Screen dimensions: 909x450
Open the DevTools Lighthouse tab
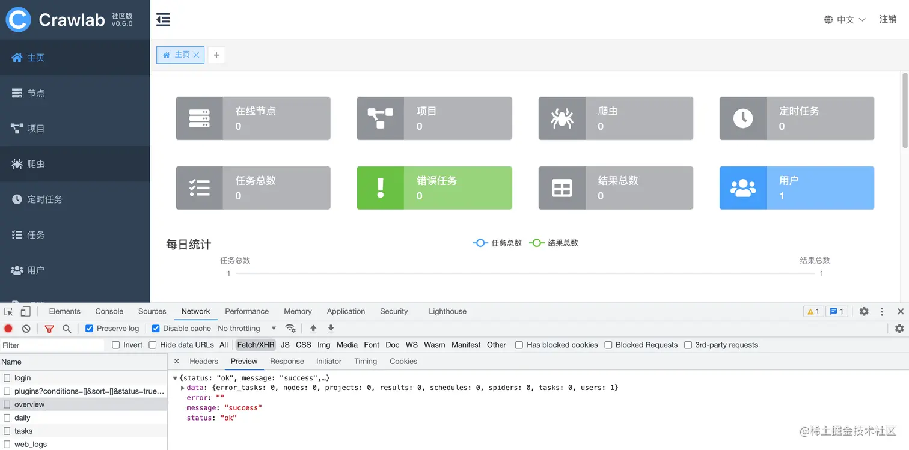(447, 311)
